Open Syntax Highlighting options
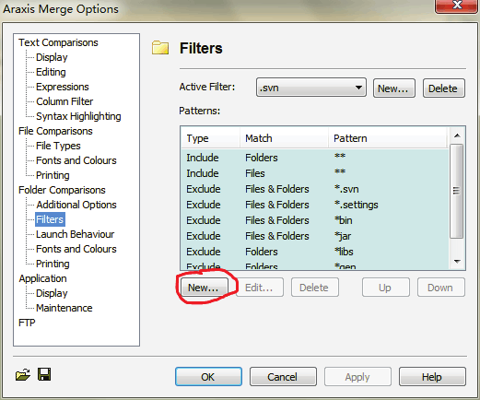Viewport: 480px width, 400px height. click(78, 116)
